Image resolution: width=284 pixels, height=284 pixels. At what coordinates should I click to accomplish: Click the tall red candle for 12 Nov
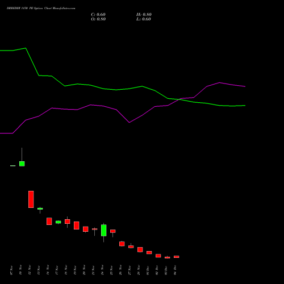click(31, 199)
